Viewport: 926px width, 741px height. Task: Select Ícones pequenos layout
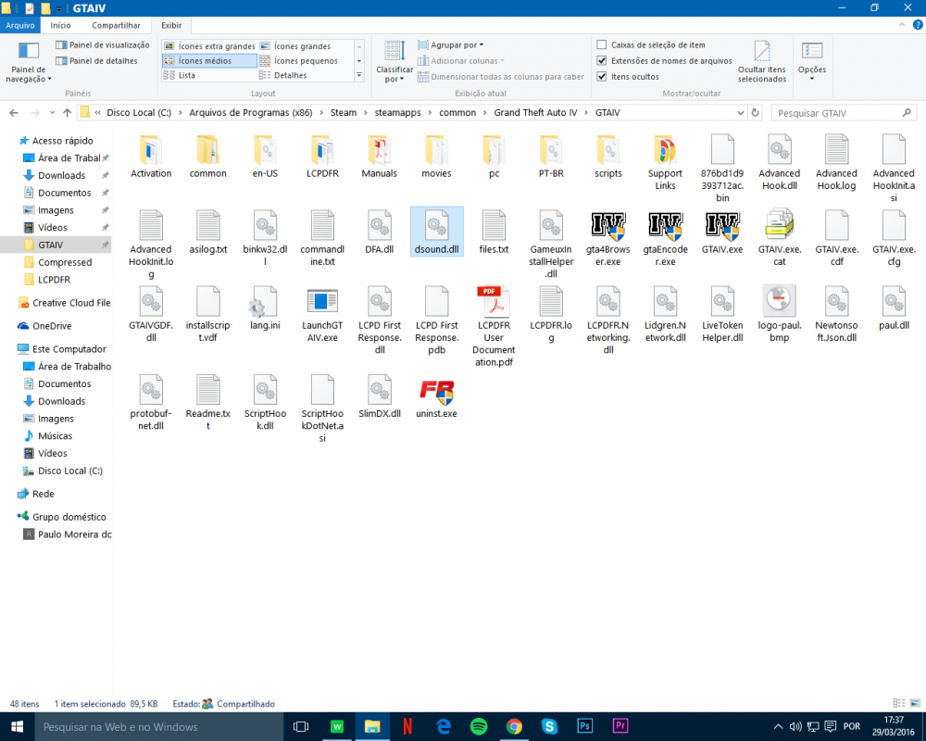click(x=299, y=61)
